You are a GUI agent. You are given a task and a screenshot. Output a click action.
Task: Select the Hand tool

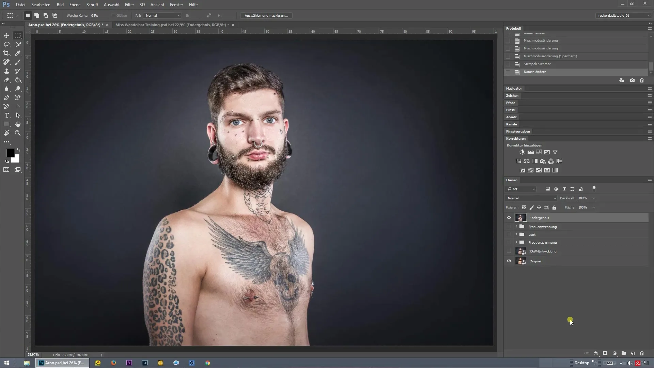(x=18, y=124)
